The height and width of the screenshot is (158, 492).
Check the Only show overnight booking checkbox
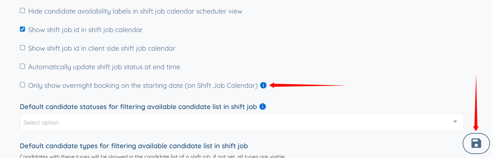(23, 85)
